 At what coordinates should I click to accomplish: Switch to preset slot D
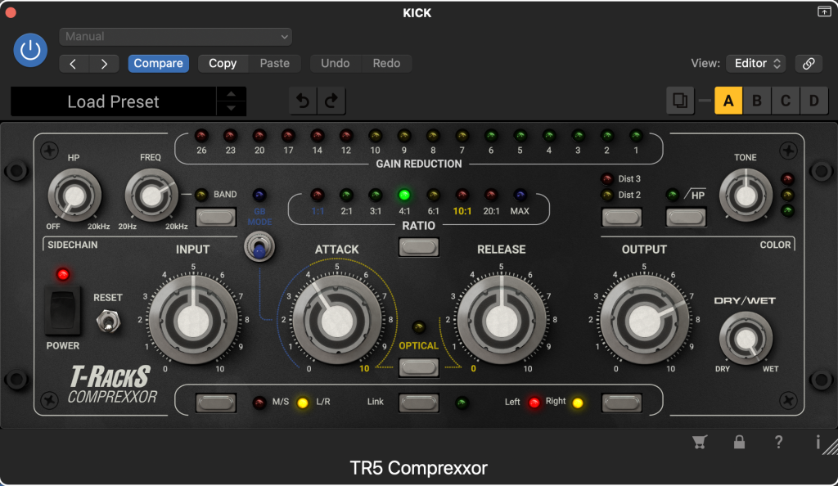point(813,101)
